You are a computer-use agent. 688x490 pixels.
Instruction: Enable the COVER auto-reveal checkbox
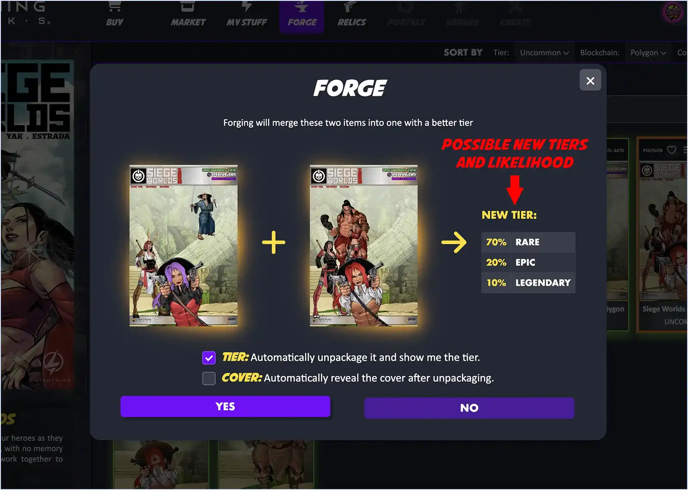(x=209, y=378)
